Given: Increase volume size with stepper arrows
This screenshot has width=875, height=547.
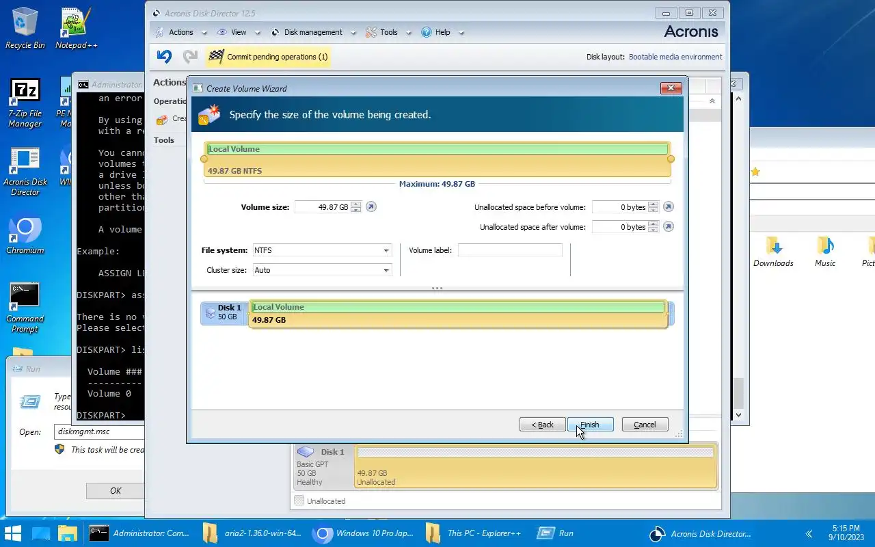Looking at the screenshot, I should coord(355,207).
